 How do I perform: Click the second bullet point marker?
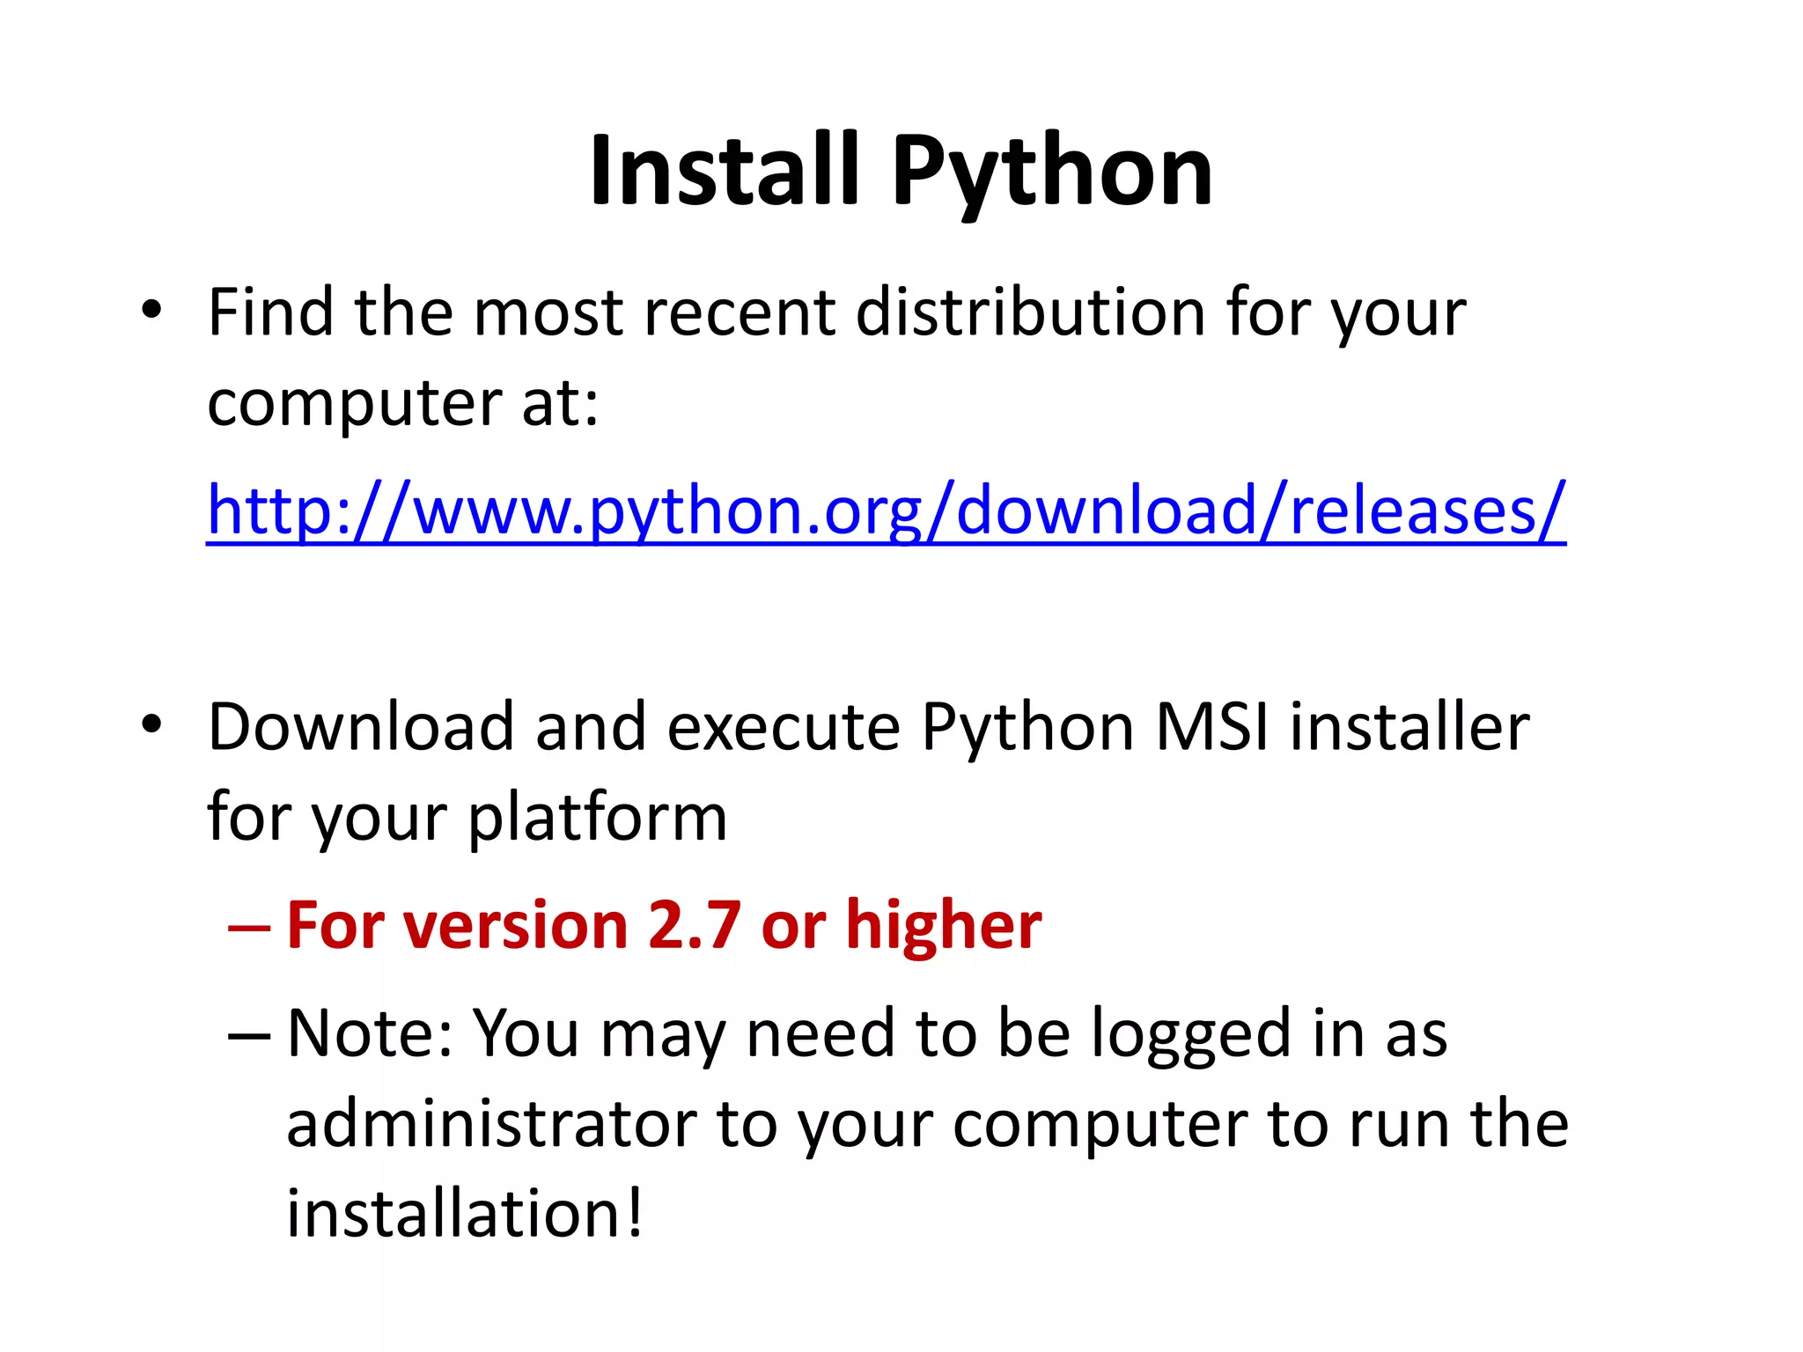point(151,724)
